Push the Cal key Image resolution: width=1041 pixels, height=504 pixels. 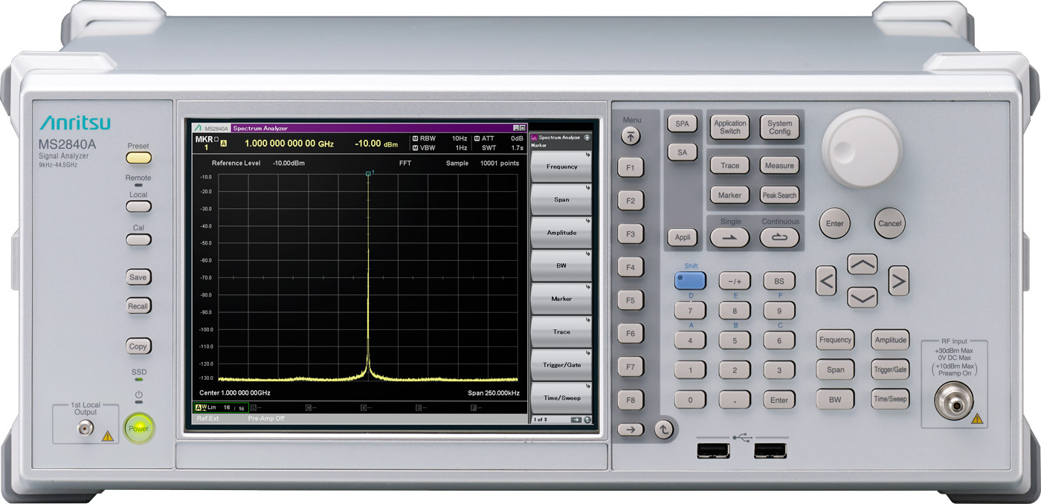138,239
